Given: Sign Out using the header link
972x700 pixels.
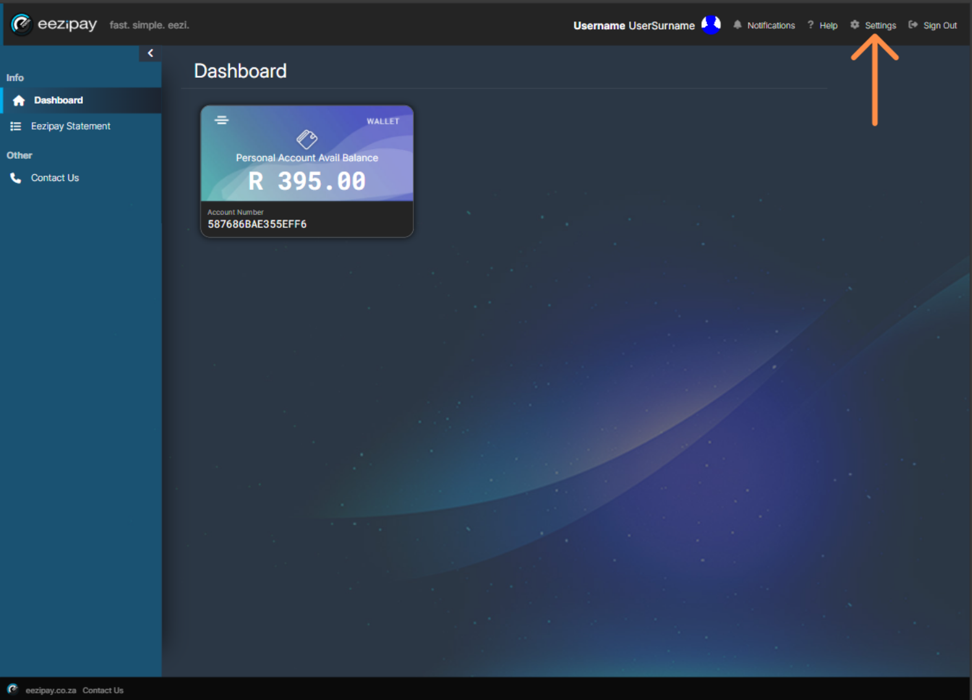Looking at the screenshot, I should click(940, 25).
